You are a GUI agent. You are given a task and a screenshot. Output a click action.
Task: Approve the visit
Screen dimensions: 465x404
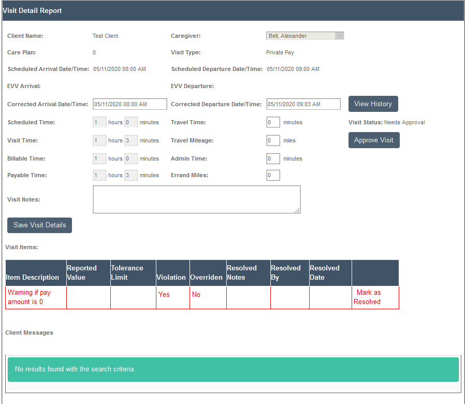pyautogui.click(x=374, y=140)
